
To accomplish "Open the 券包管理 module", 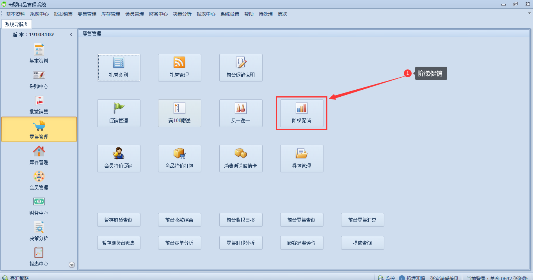I will (x=302, y=158).
